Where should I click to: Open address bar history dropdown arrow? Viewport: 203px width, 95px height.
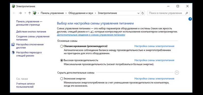coord(139,13)
